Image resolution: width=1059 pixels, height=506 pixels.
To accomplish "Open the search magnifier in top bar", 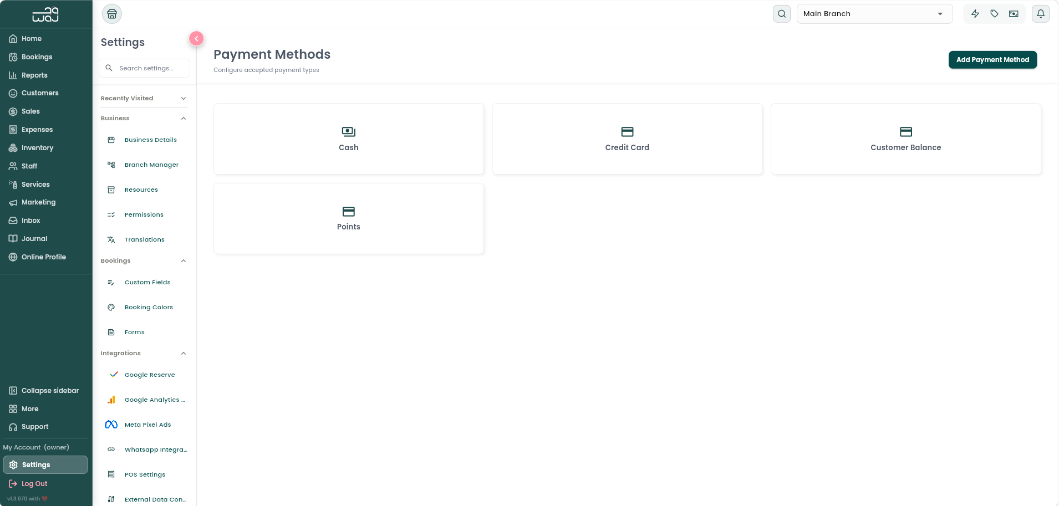I will pos(782,14).
